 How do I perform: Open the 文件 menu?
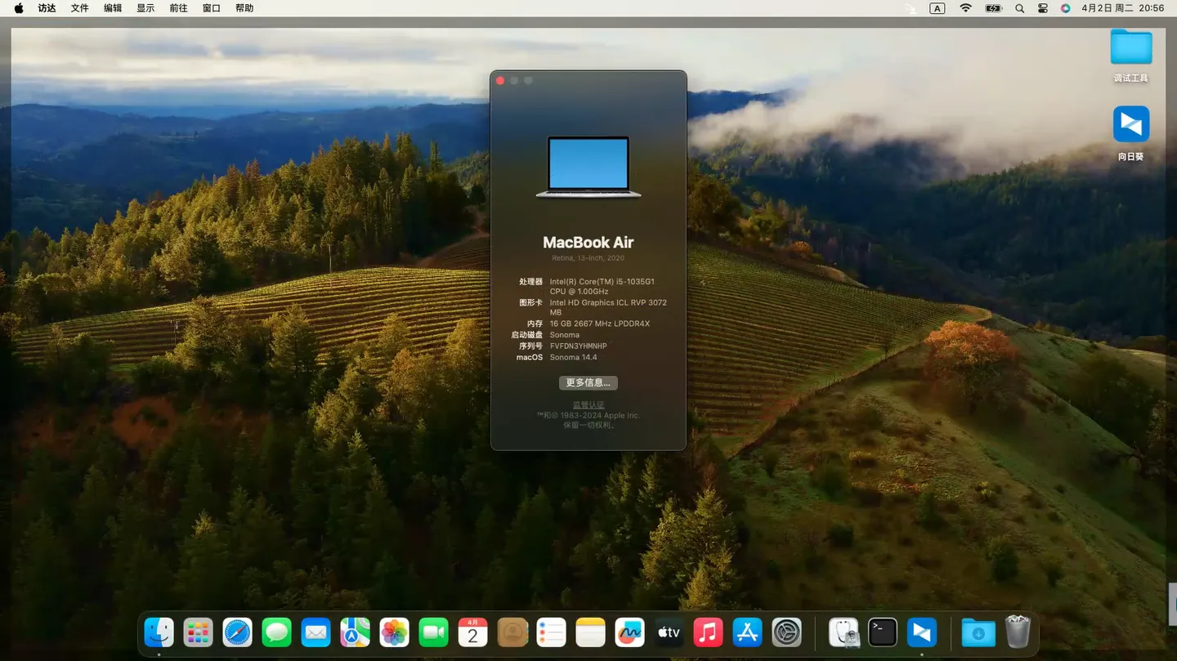pyautogui.click(x=79, y=8)
